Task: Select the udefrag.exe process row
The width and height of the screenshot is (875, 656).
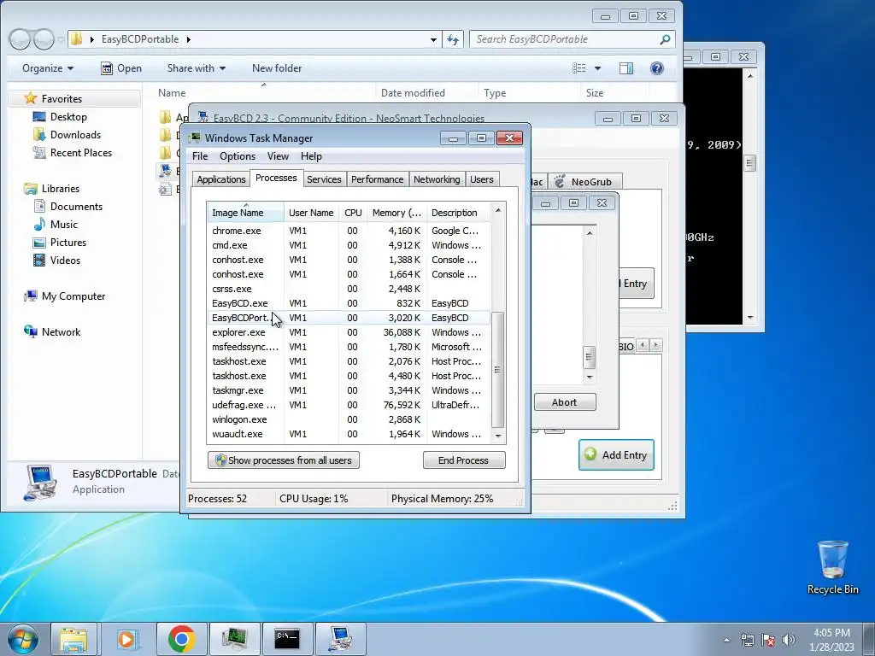Action: pyautogui.click(x=349, y=404)
